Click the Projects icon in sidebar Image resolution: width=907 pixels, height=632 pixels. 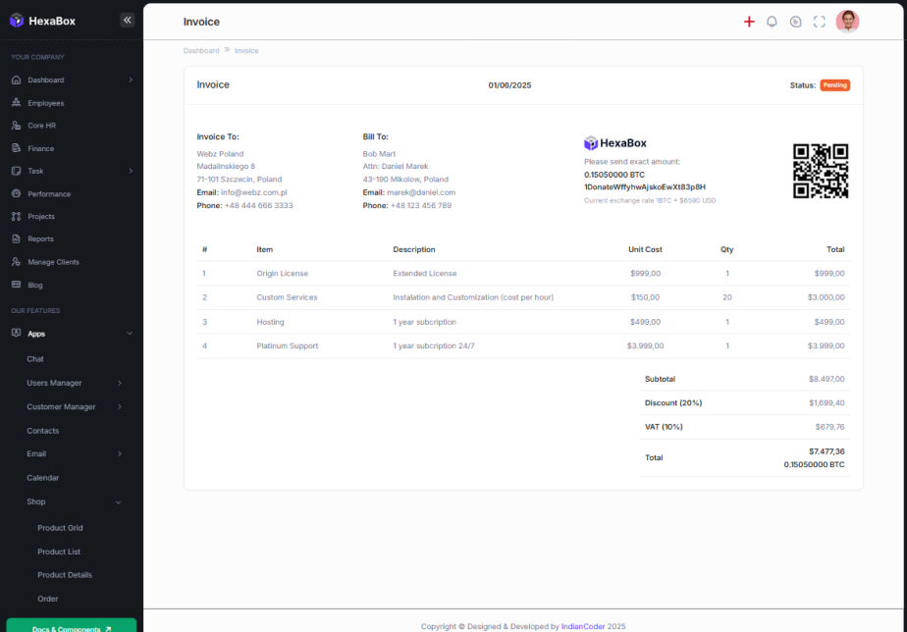(16, 216)
